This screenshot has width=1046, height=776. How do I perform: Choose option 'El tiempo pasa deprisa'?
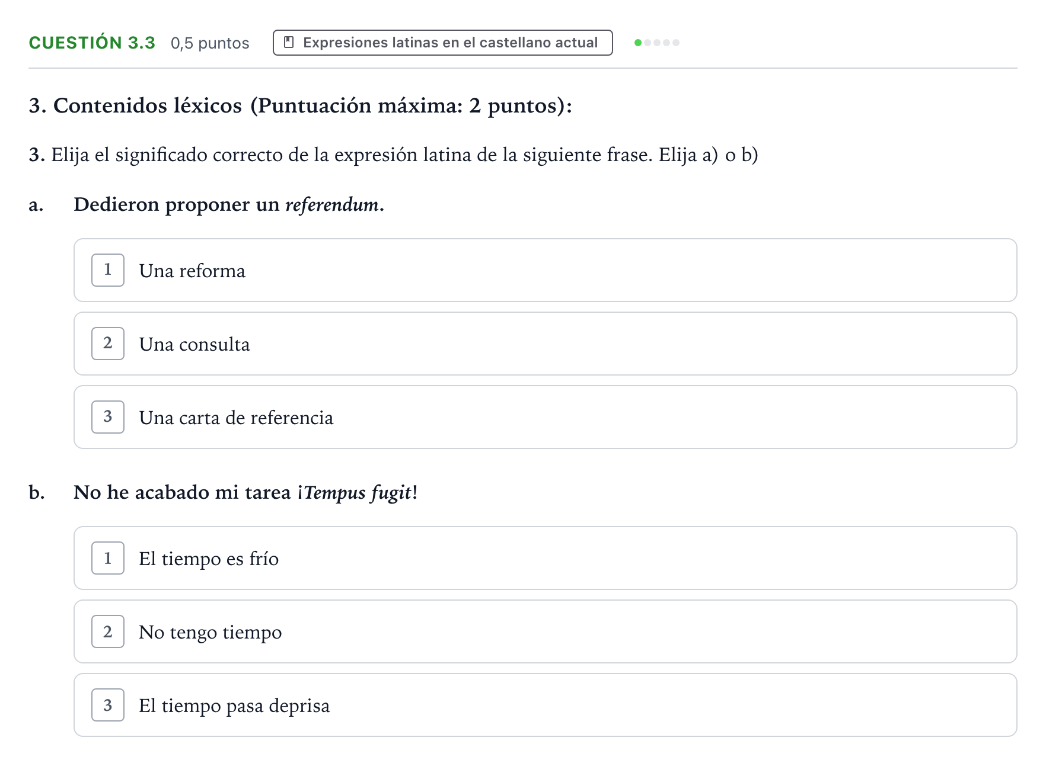[x=545, y=705]
